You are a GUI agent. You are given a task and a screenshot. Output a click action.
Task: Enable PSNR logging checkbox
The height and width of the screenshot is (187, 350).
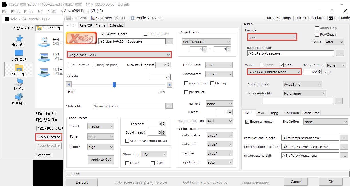pyautogui.click(x=127, y=163)
